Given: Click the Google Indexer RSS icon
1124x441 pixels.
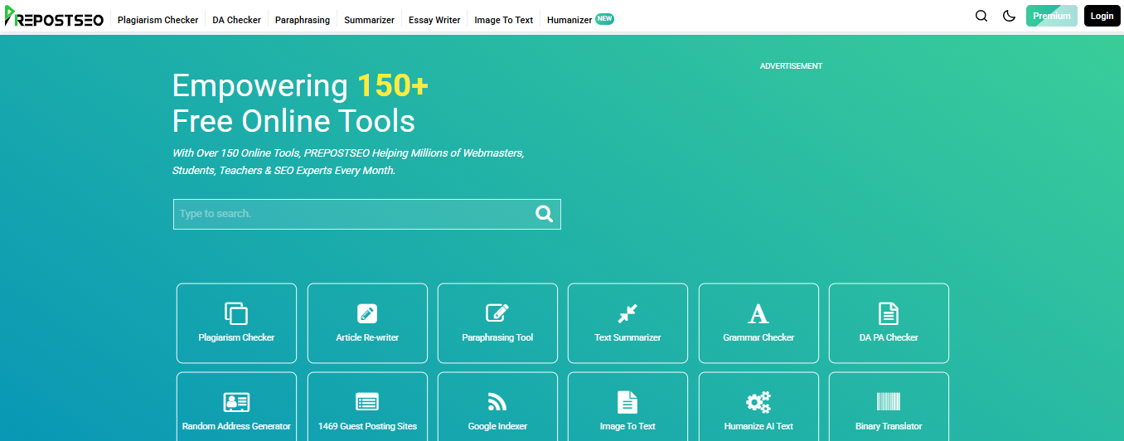Looking at the screenshot, I should [497, 402].
